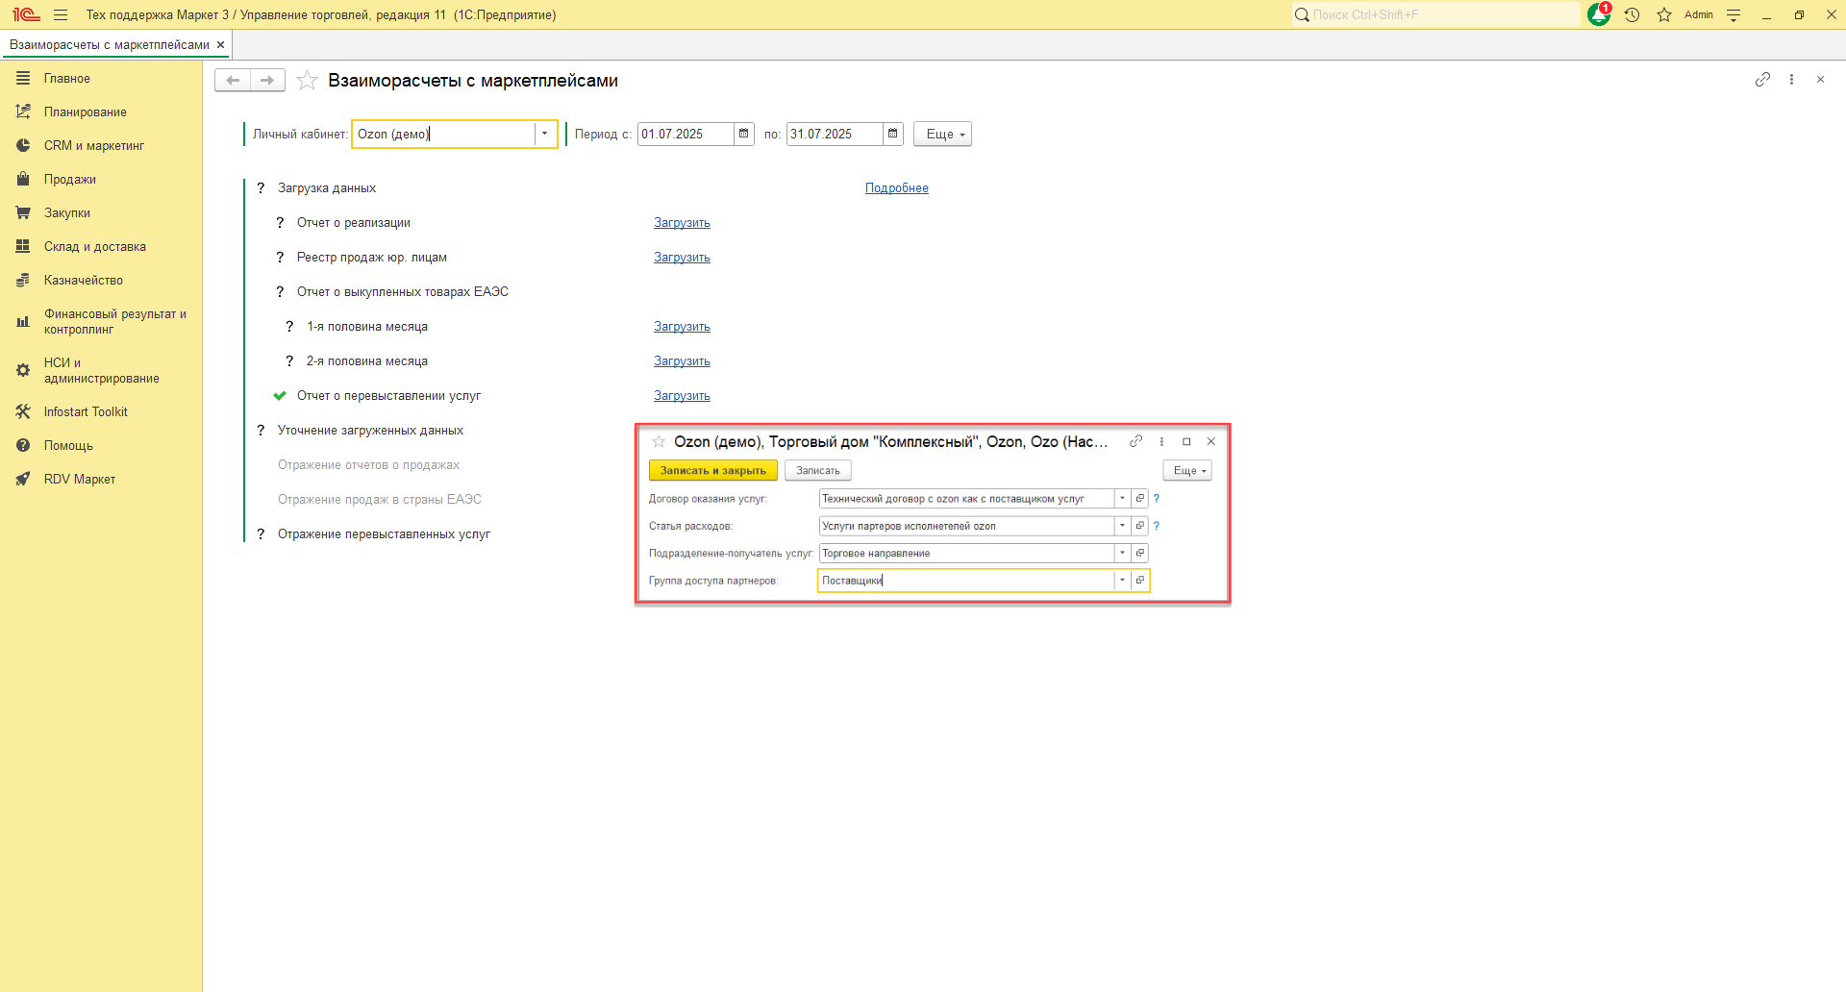Expand Группа доступа партнеров dropdown arrow
The height and width of the screenshot is (992, 1846).
[1122, 581]
